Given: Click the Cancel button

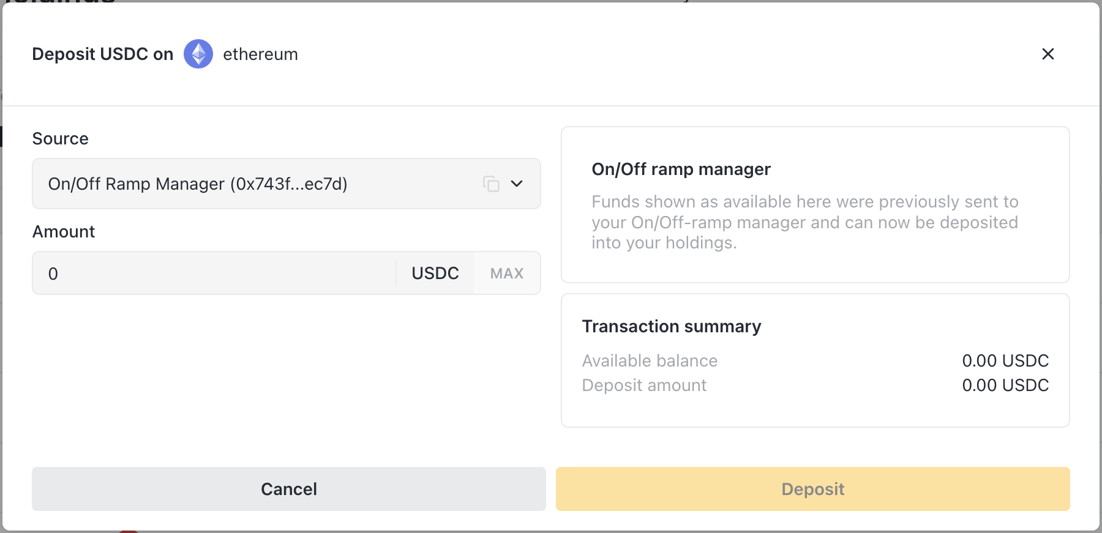Looking at the screenshot, I should 288,489.
